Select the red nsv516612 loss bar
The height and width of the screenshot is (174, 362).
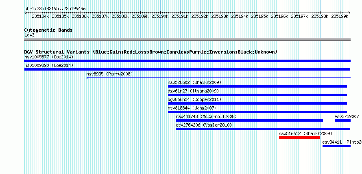coord(299,137)
